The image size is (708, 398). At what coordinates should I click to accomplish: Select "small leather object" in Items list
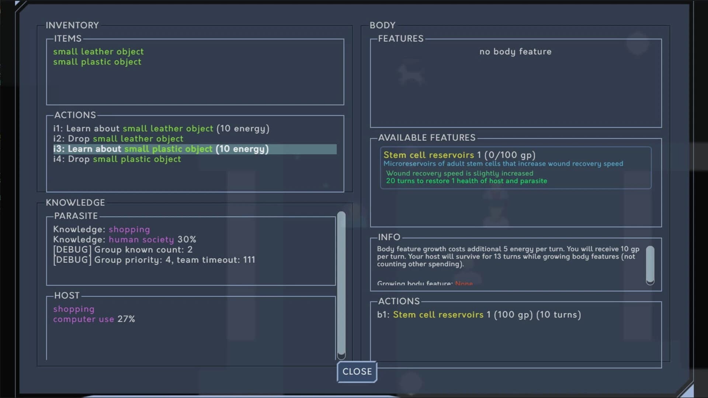click(98, 52)
